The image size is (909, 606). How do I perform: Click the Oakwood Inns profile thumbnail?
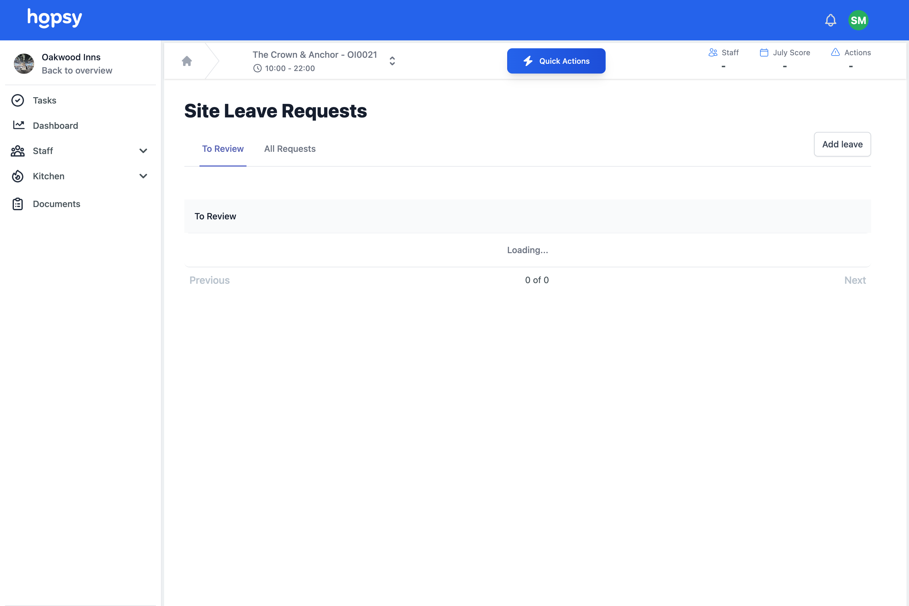pyautogui.click(x=24, y=64)
